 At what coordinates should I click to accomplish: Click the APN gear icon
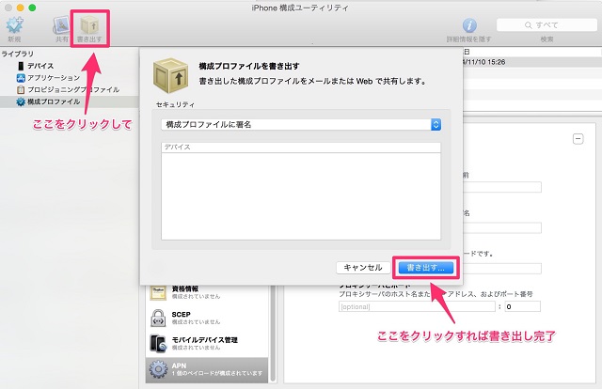pos(158,370)
